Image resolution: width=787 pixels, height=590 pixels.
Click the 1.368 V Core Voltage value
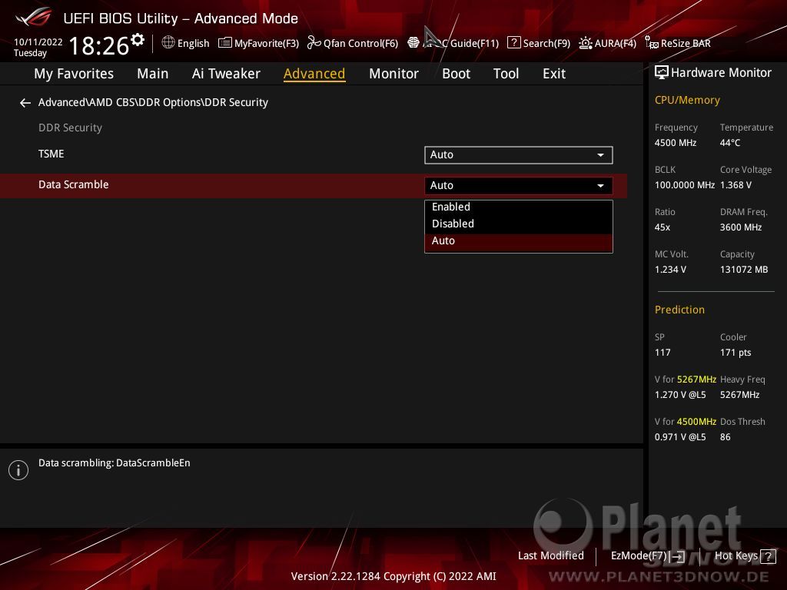736,185
